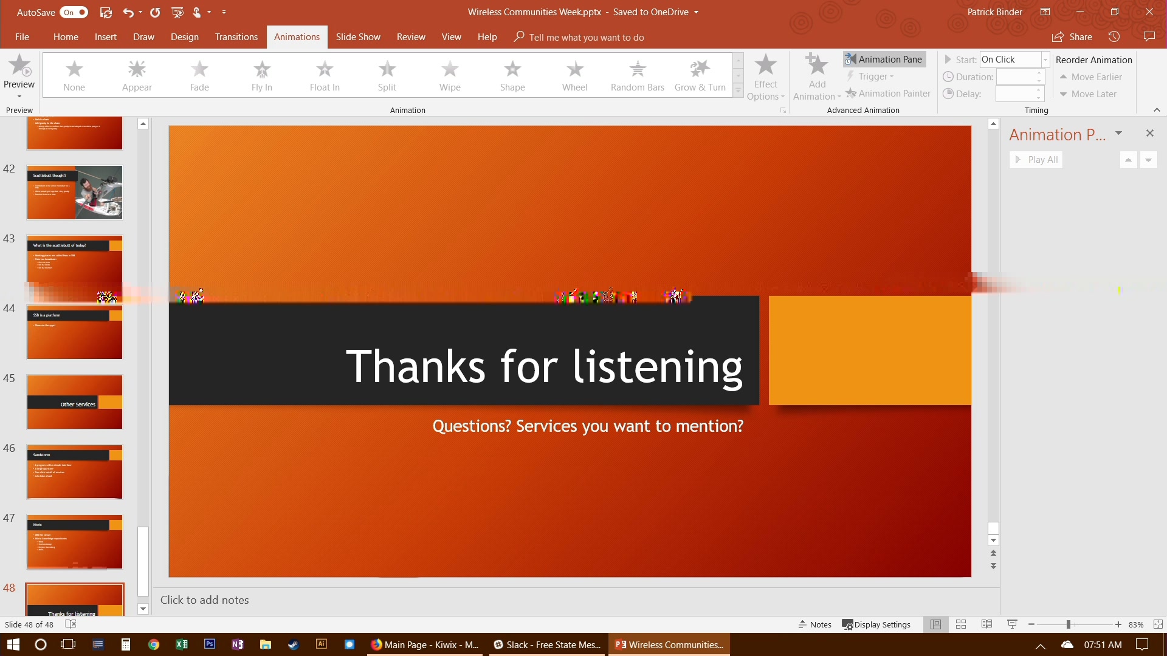
Task: Switch to the Slide Show tab
Action: [358, 37]
